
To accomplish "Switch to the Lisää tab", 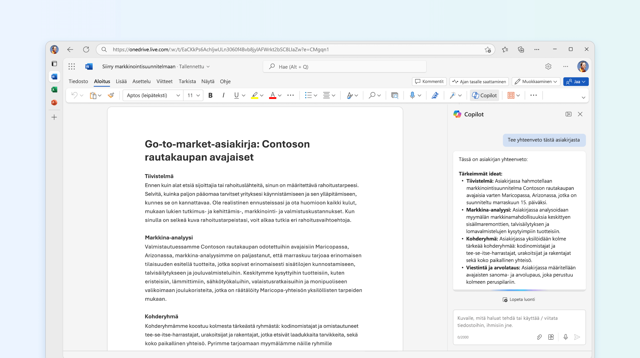I will pos(121,81).
